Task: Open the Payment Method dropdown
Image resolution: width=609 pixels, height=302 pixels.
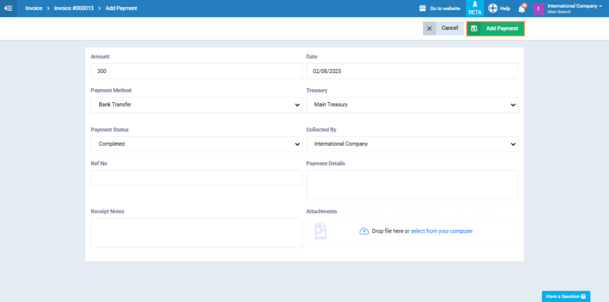Action: coord(196,105)
